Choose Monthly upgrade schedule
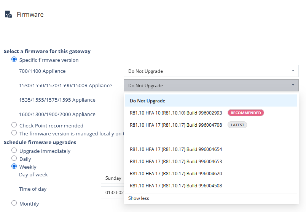 (14, 203)
